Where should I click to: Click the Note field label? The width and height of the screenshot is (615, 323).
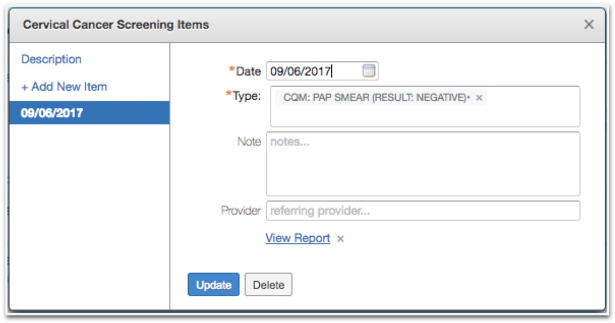tap(249, 141)
